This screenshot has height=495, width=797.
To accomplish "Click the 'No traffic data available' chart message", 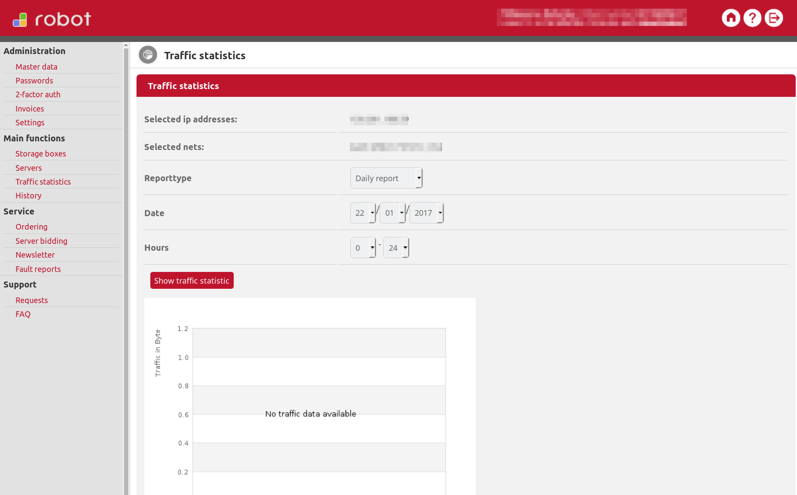I will click(311, 414).
